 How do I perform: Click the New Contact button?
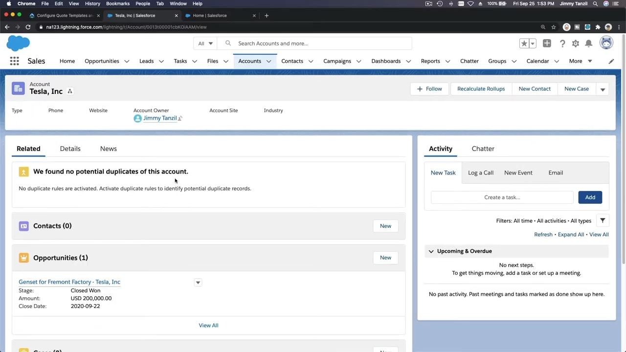tap(535, 89)
